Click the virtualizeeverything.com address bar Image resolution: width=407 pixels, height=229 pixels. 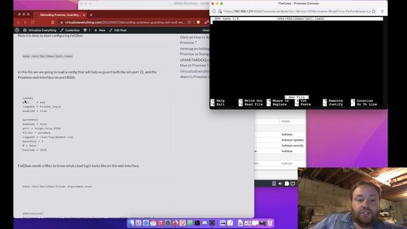click(125, 22)
